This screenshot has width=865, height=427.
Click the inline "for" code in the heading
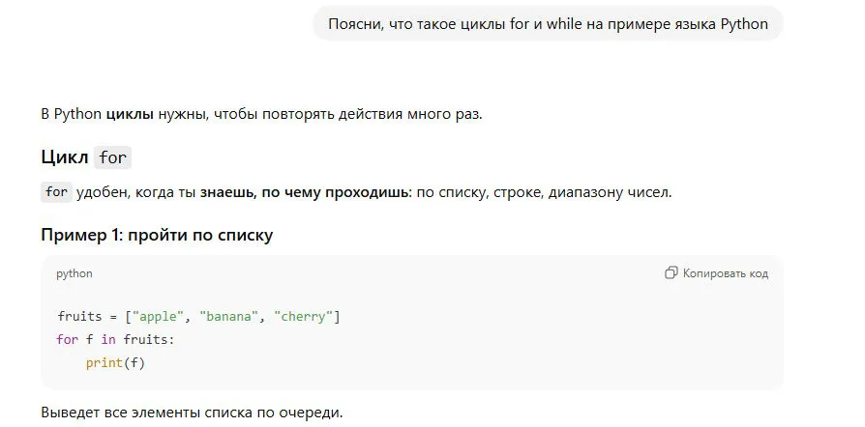(x=112, y=157)
